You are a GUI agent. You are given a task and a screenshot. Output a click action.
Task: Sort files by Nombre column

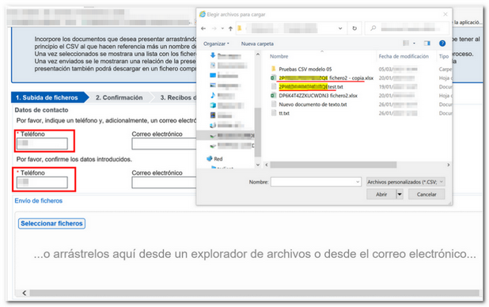coord(279,56)
